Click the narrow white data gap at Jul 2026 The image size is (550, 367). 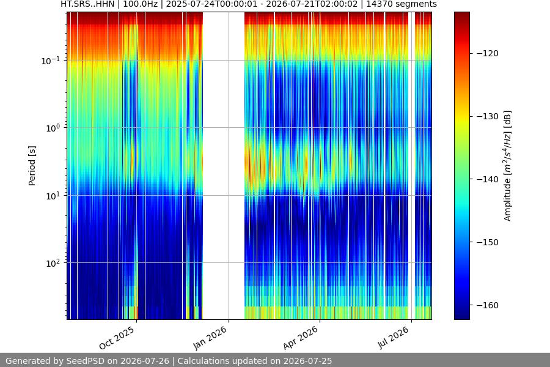click(x=411, y=166)
